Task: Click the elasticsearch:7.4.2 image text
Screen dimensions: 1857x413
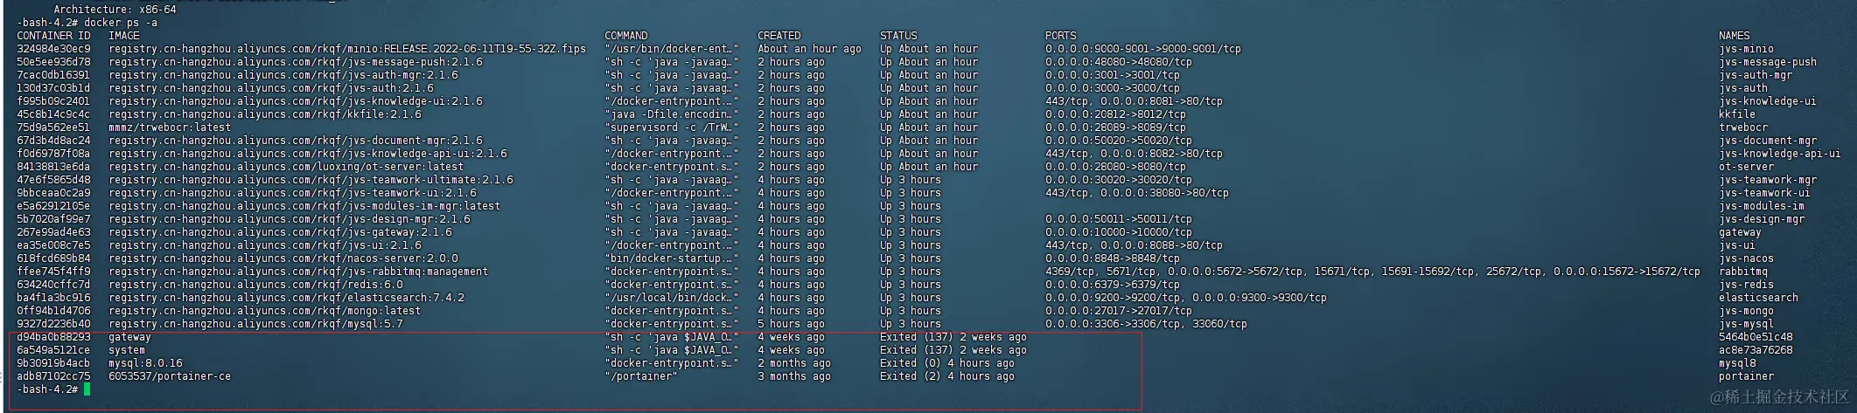Action: 286,298
